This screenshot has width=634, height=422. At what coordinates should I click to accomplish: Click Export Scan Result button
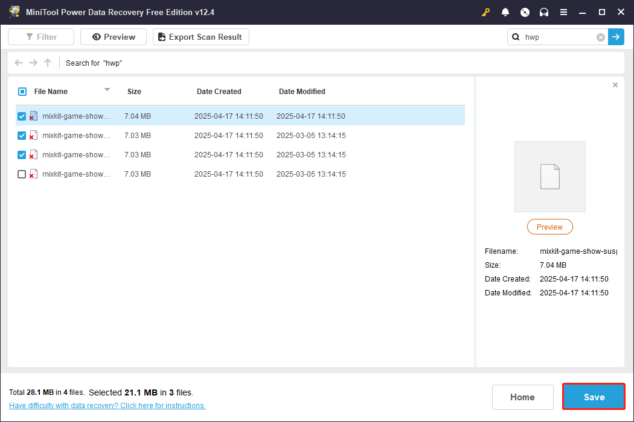coord(201,37)
